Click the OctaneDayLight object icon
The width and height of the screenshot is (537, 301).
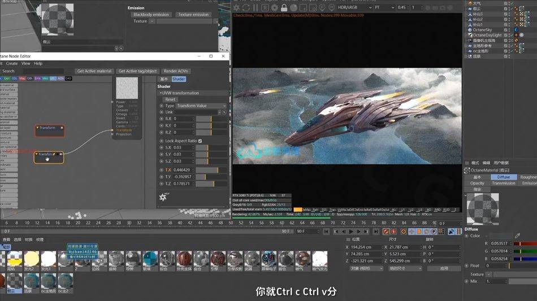point(470,35)
